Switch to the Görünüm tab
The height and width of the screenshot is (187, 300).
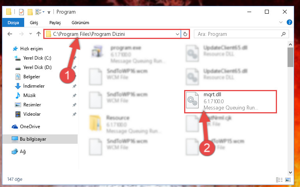[x=80, y=23]
